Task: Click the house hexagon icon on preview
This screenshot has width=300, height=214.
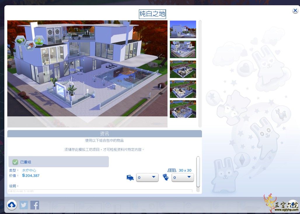Action: (30, 46)
